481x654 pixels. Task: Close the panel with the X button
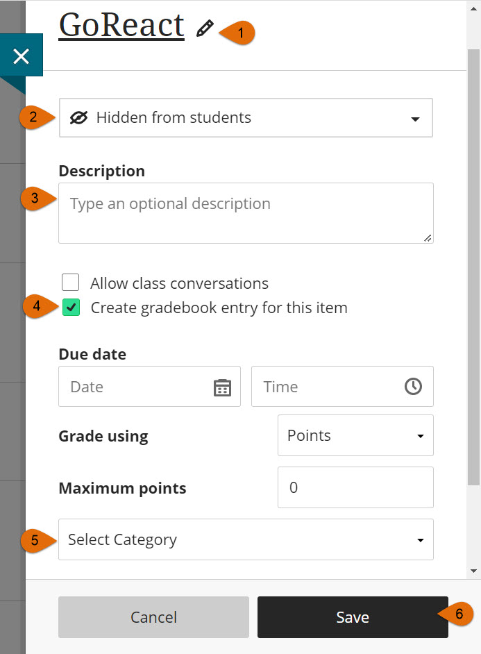click(x=21, y=56)
